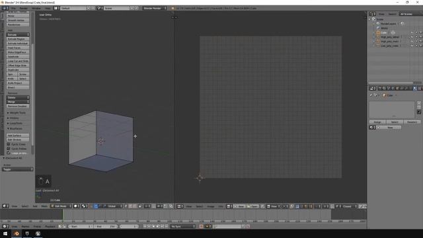
Task: Click the Unreal Engine taskbar icon
Action: click(x=38, y=233)
